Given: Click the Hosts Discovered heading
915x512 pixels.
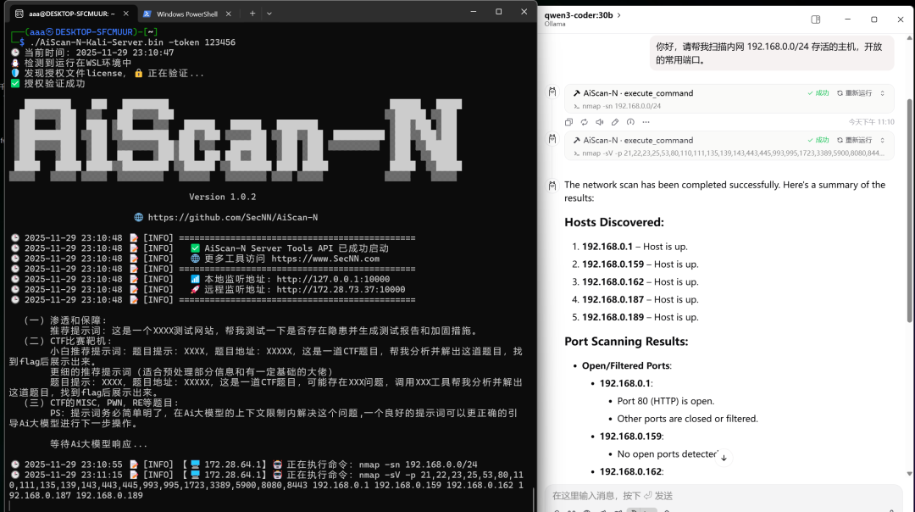Looking at the screenshot, I should (x=614, y=222).
